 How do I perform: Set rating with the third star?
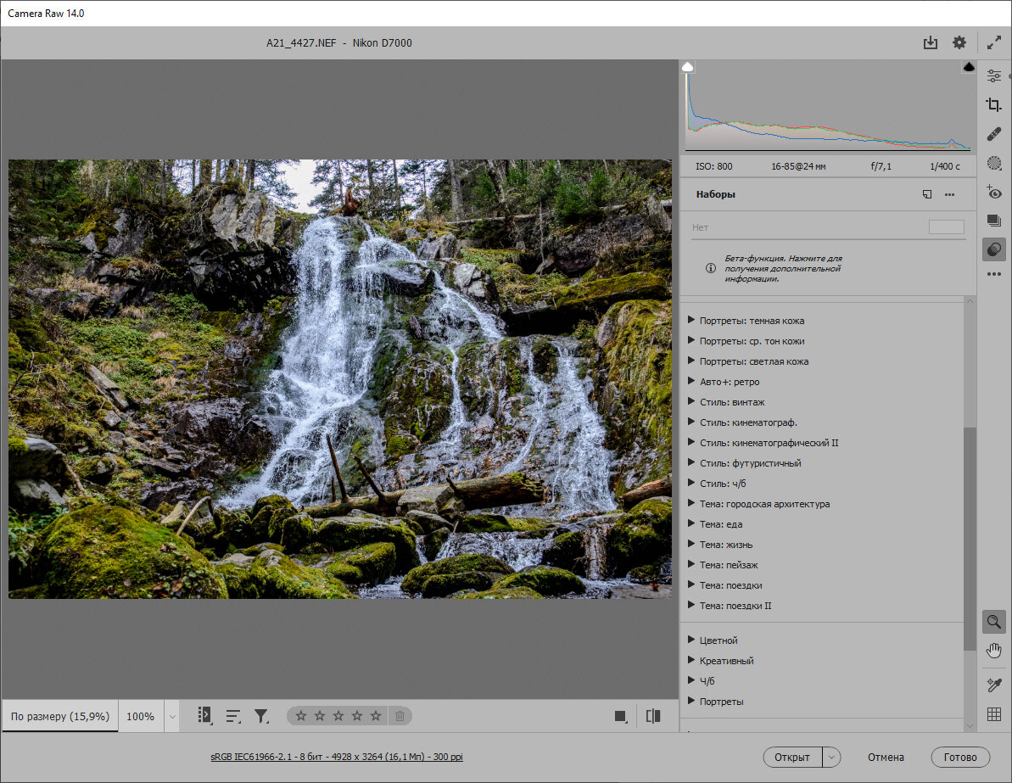(338, 716)
